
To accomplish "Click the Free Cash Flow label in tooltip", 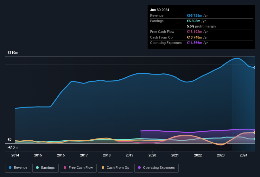I will [x=162, y=32].
